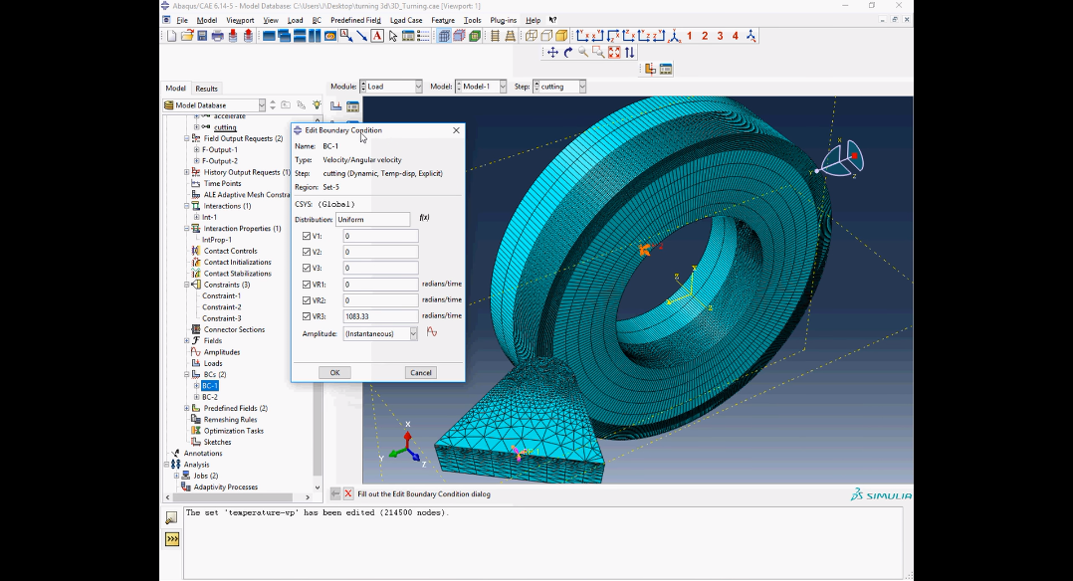Select the text annotation 'A' tool
Viewport: 1073px width, 581px height.
(x=377, y=36)
